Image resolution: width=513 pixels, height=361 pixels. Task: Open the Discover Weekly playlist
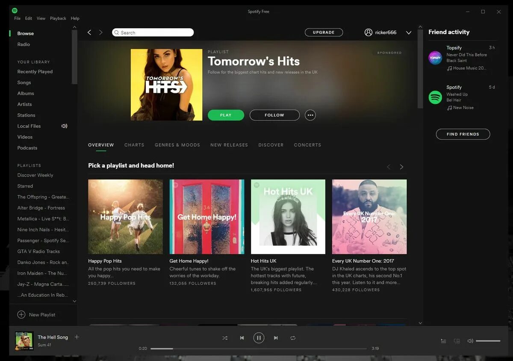(35, 175)
